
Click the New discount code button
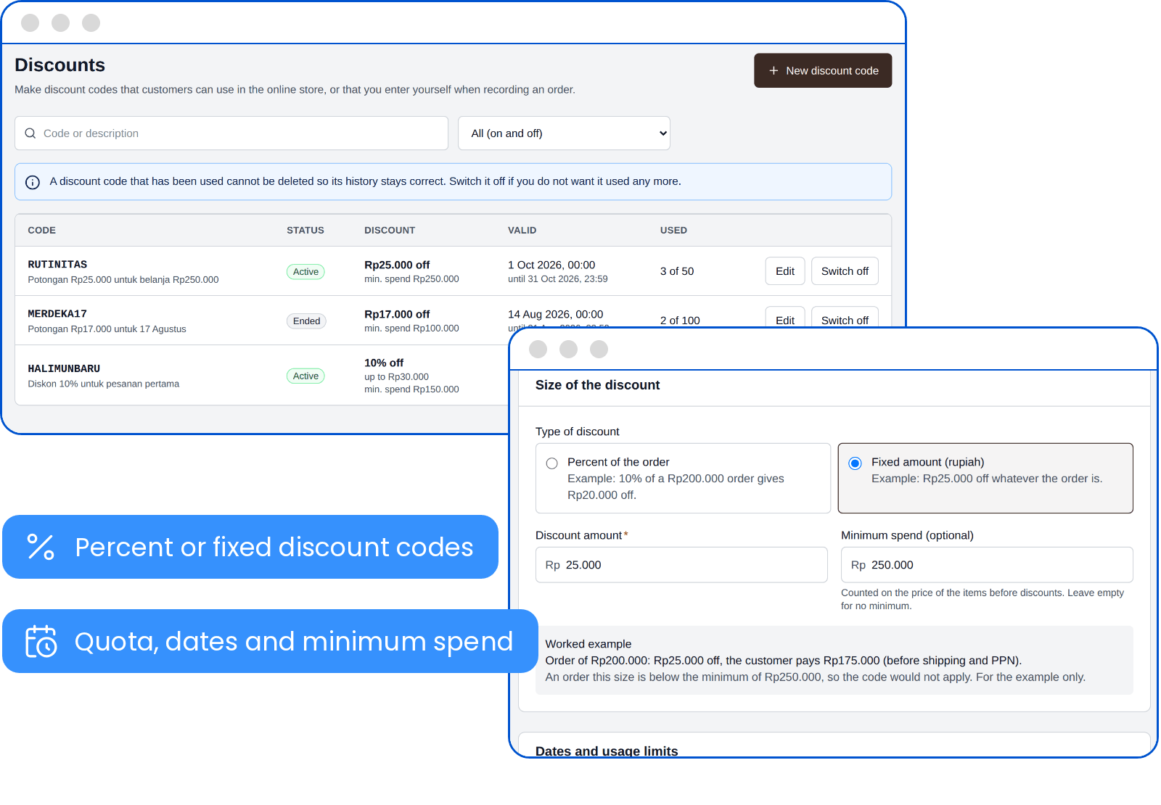[823, 70]
